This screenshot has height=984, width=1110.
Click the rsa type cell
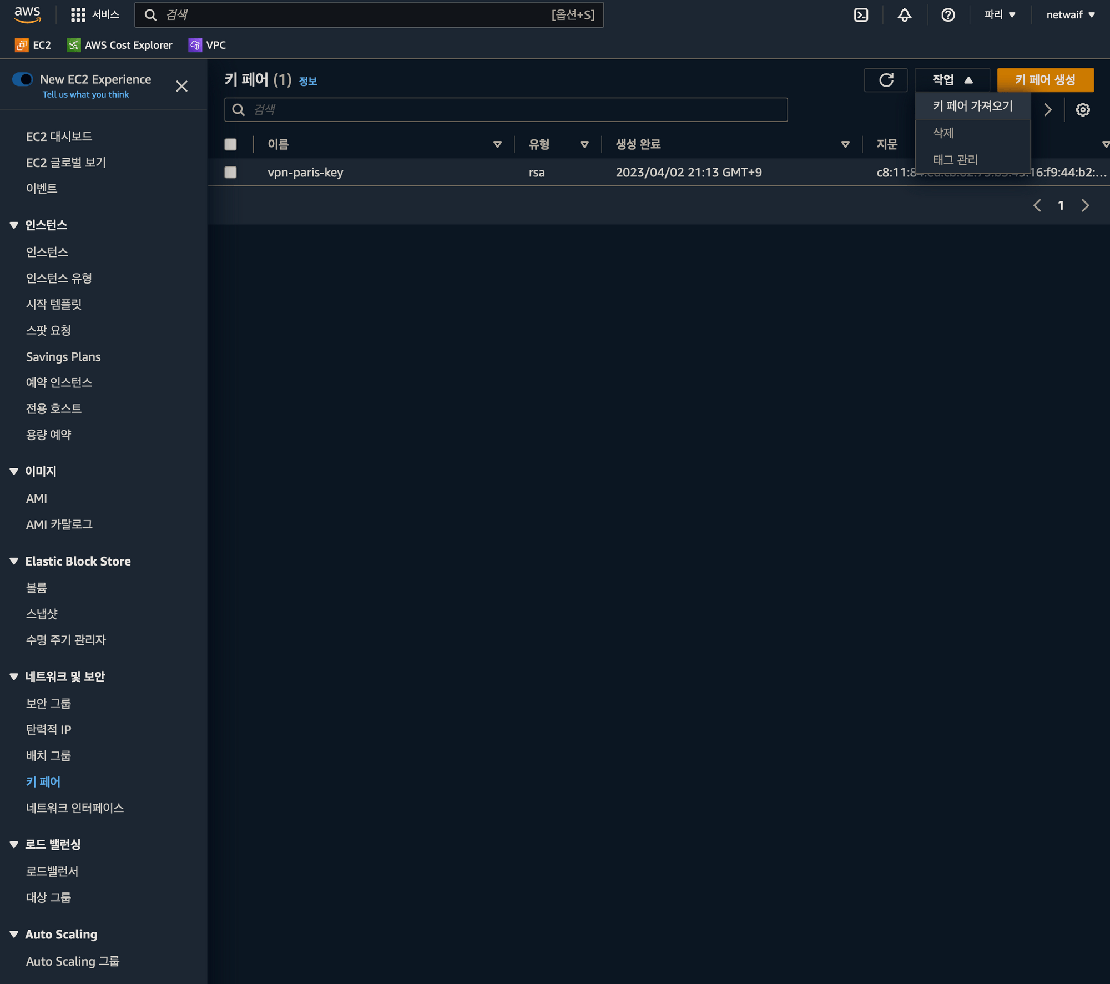point(537,173)
